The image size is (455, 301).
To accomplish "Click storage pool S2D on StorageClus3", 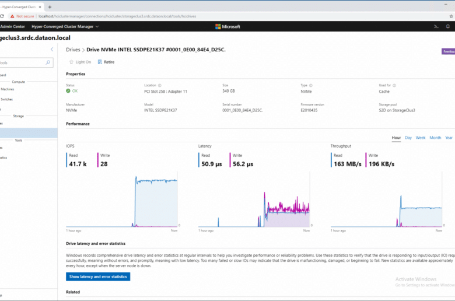I will point(397,110).
